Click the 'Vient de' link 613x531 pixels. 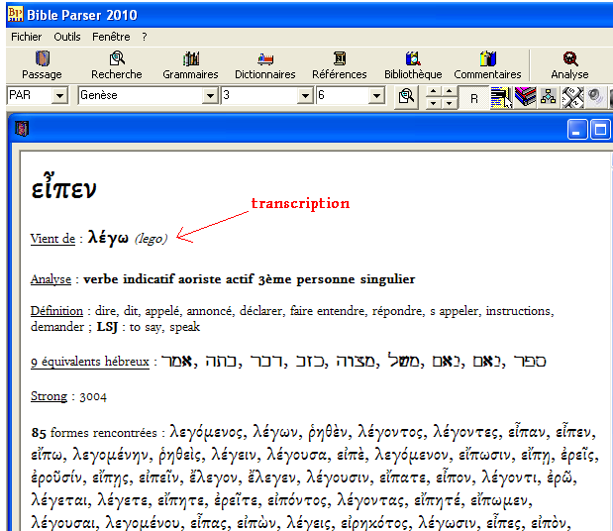52,239
